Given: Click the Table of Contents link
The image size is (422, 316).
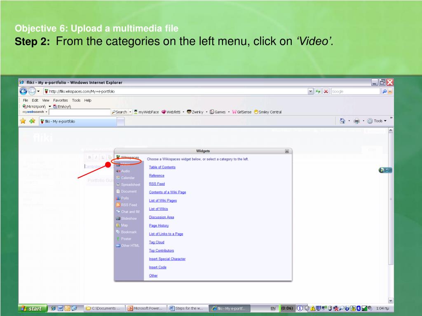Looking at the screenshot, I should click(162, 167).
